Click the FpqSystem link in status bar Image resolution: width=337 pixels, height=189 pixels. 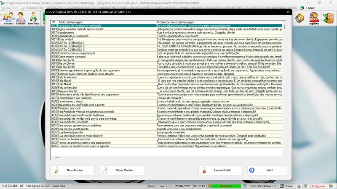click(x=318, y=186)
